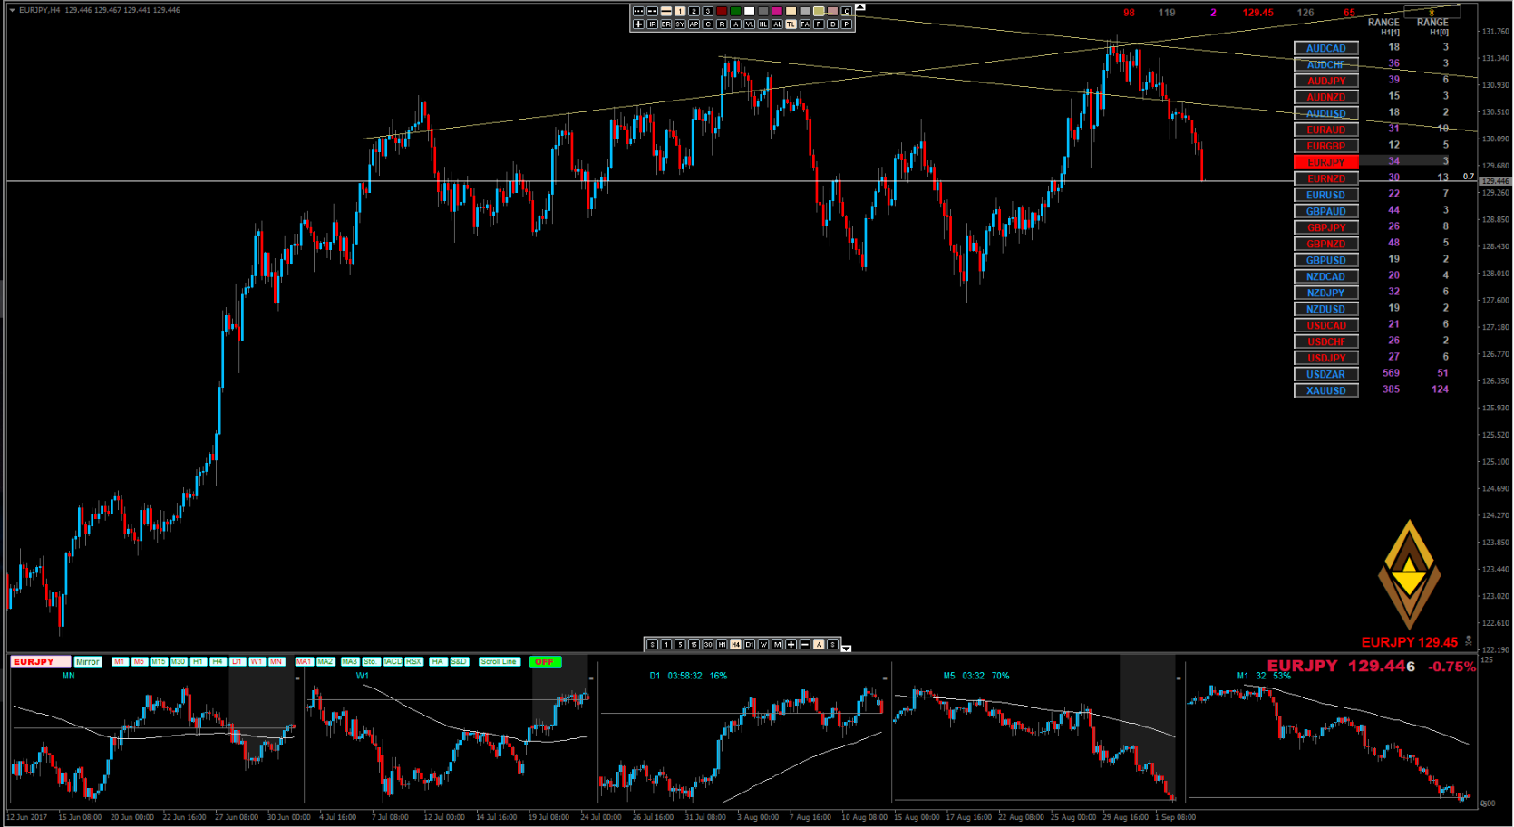Screen dimensions: 1514x827
Task: Toggle the MA3 moving average
Action: tap(350, 662)
